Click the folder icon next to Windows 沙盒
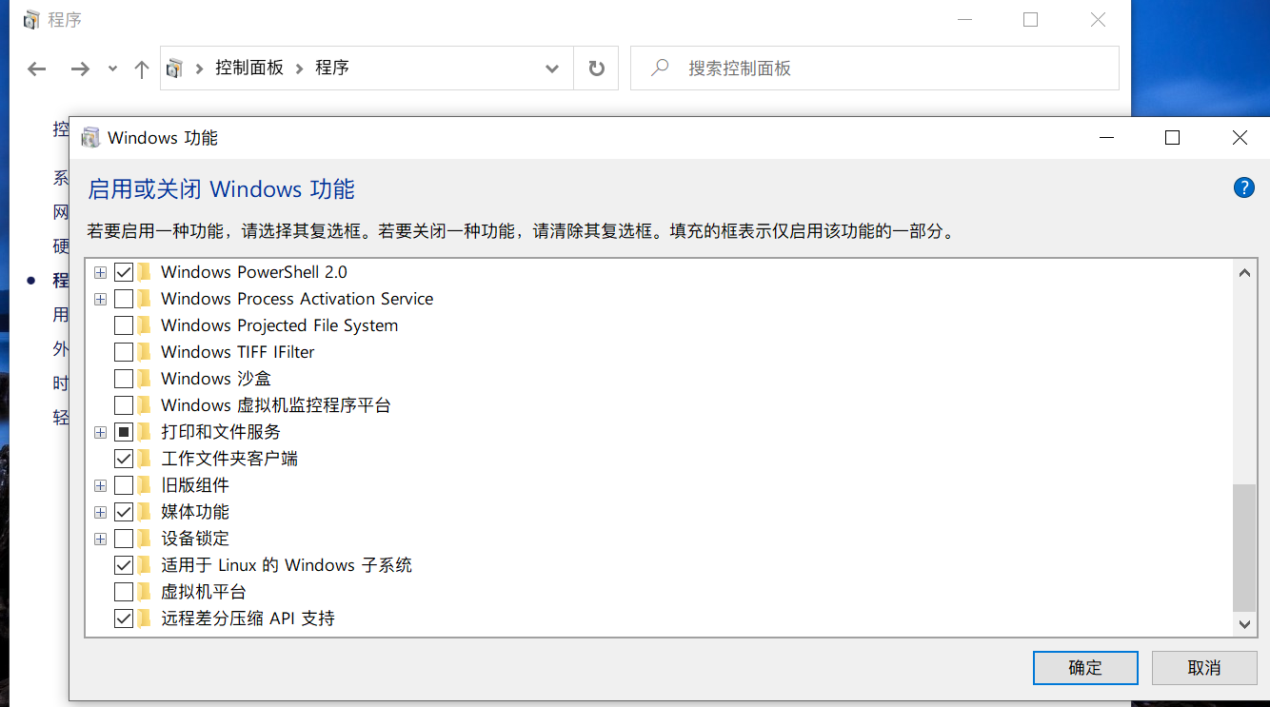The image size is (1270, 707). coord(145,379)
